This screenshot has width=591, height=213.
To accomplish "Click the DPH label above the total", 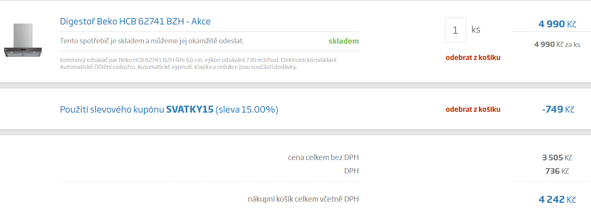I will point(351,171).
